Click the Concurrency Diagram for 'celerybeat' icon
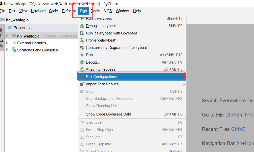 click(x=81, y=47)
